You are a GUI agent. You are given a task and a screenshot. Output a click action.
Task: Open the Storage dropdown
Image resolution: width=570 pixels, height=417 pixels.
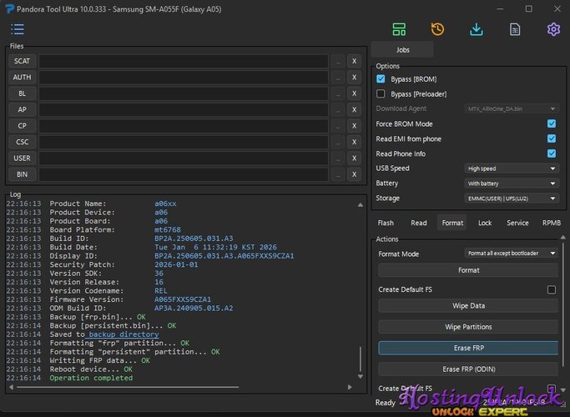(512, 198)
